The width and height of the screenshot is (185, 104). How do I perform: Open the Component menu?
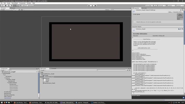[22, 3]
